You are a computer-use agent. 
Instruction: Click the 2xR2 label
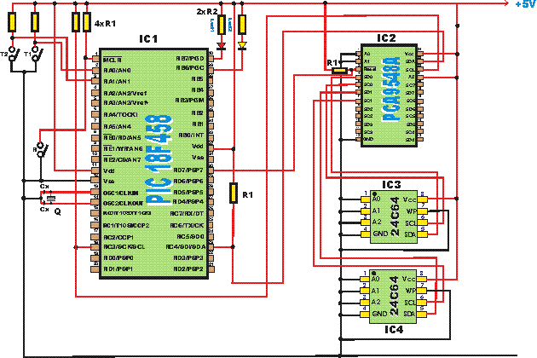pos(207,12)
